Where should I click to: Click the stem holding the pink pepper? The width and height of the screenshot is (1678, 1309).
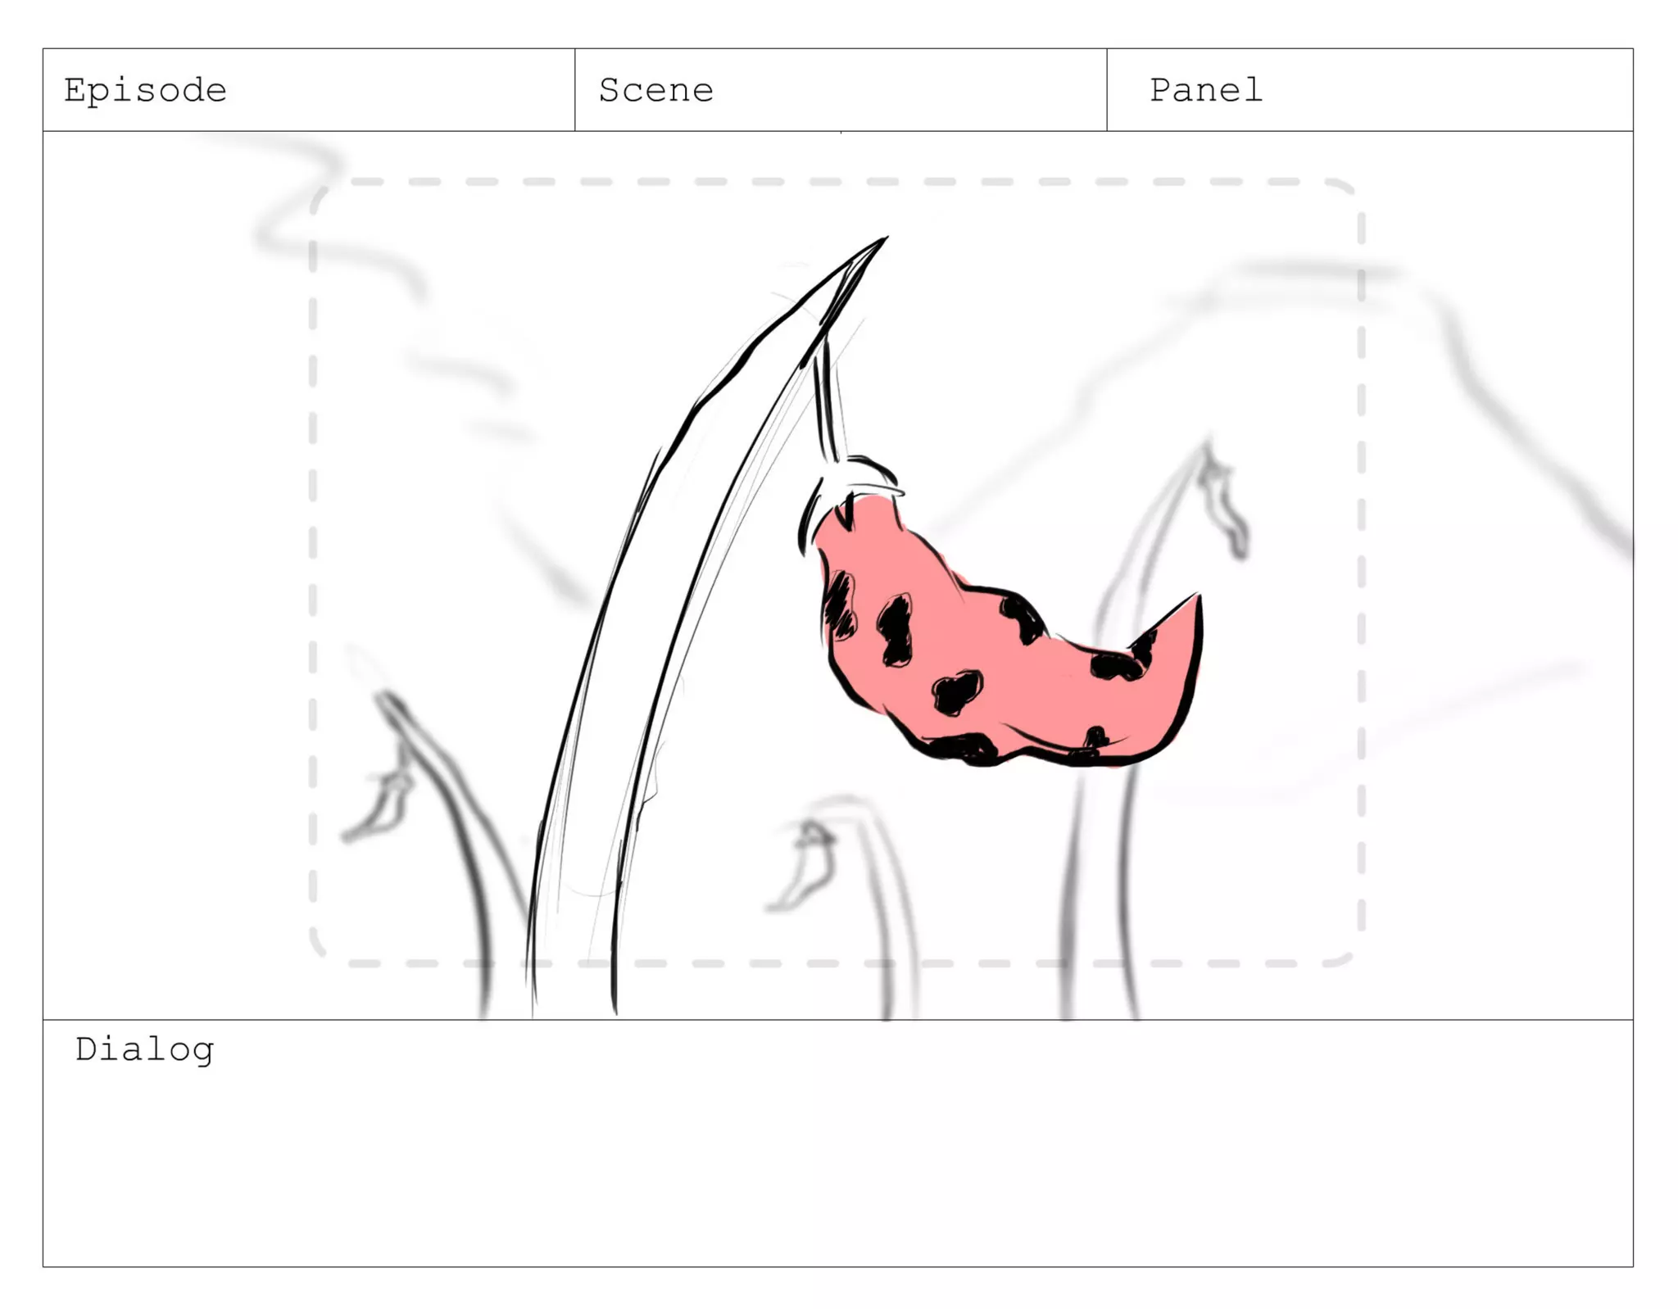click(828, 401)
